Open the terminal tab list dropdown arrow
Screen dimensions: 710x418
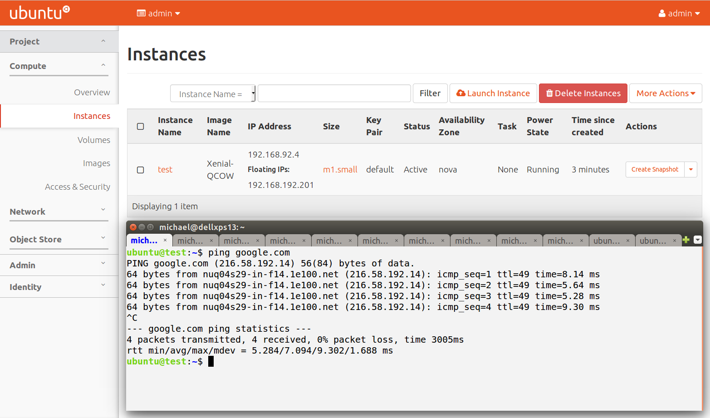click(x=698, y=240)
